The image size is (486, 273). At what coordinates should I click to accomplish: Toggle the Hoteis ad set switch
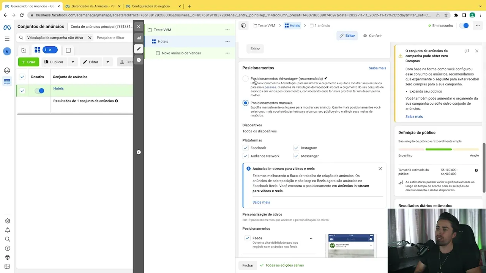39,91
